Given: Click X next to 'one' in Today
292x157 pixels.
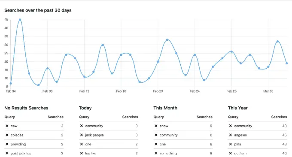Looking at the screenshot, I should coord(82,144).
